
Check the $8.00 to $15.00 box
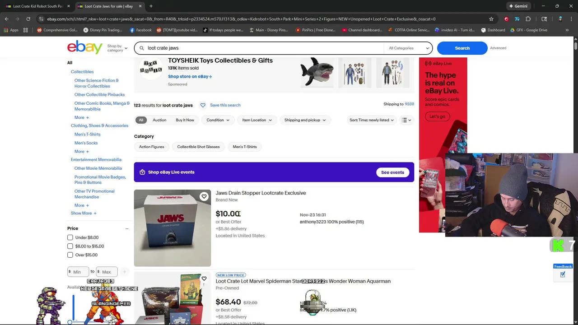tap(70, 246)
